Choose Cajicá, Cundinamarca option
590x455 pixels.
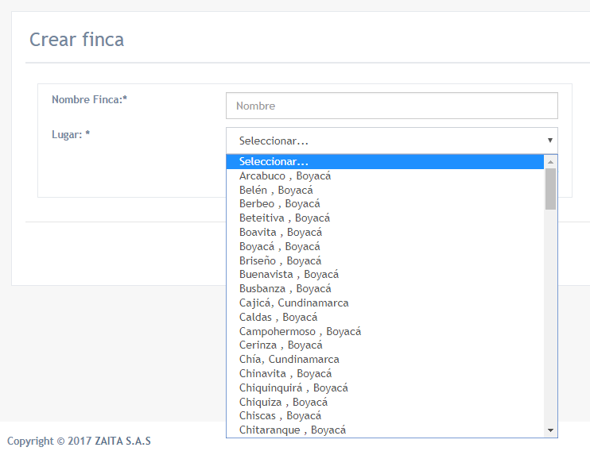pyautogui.click(x=385, y=303)
